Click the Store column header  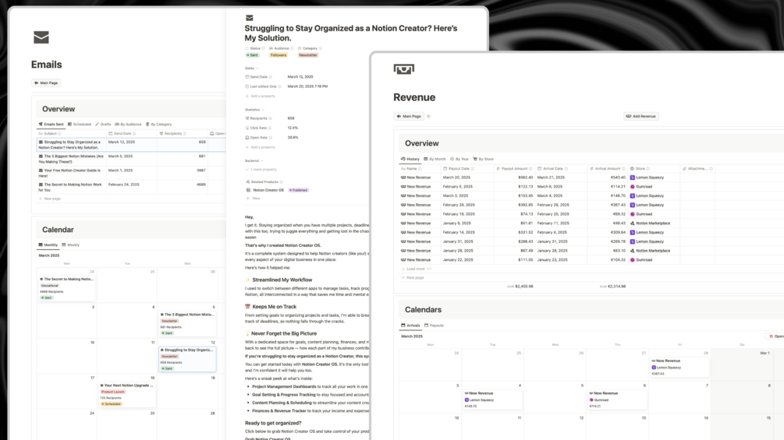654,169
